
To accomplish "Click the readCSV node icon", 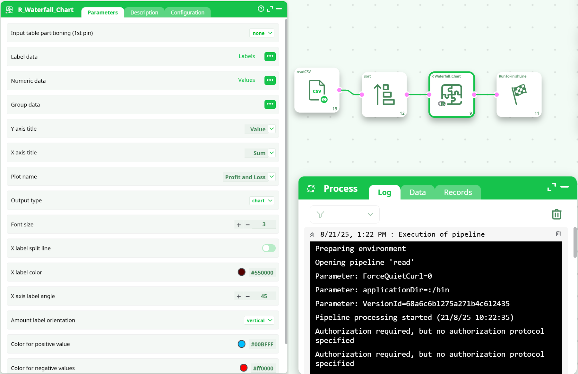I will tap(317, 91).
